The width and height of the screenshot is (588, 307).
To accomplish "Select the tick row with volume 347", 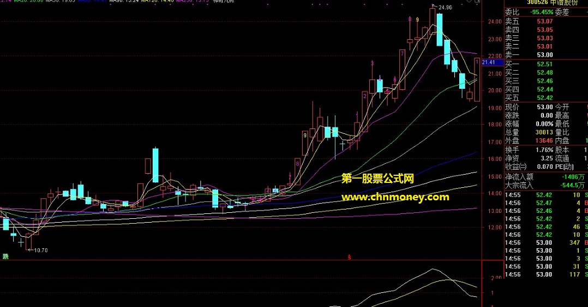I will coord(546,243).
